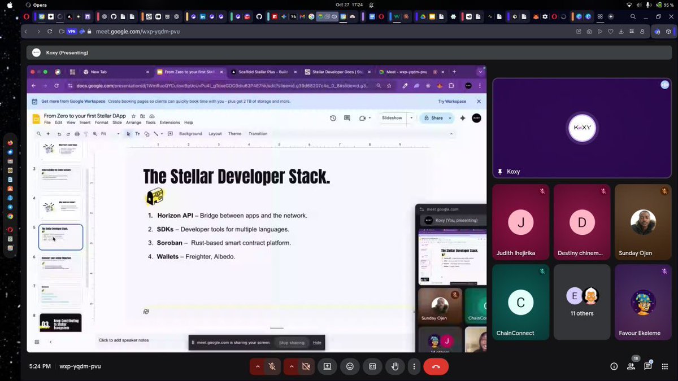Image resolution: width=678 pixels, height=381 pixels.
Task: Expand video settings arrow beside camera
Action: click(x=292, y=366)
